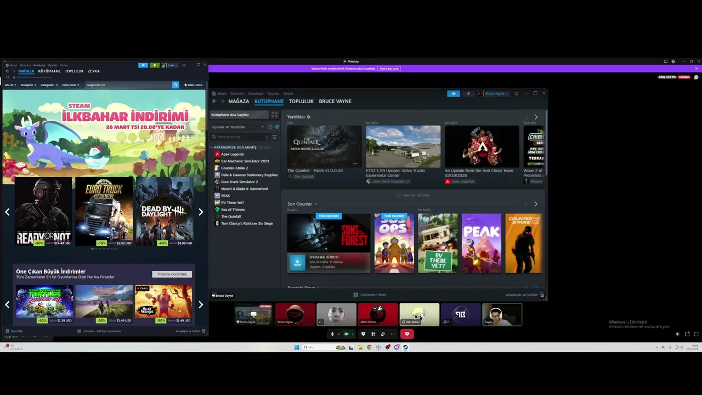This screenshot has height=395, width=702.
Task: Expand the Daha Fazla dropdown in the store
Action: [71, 85]
